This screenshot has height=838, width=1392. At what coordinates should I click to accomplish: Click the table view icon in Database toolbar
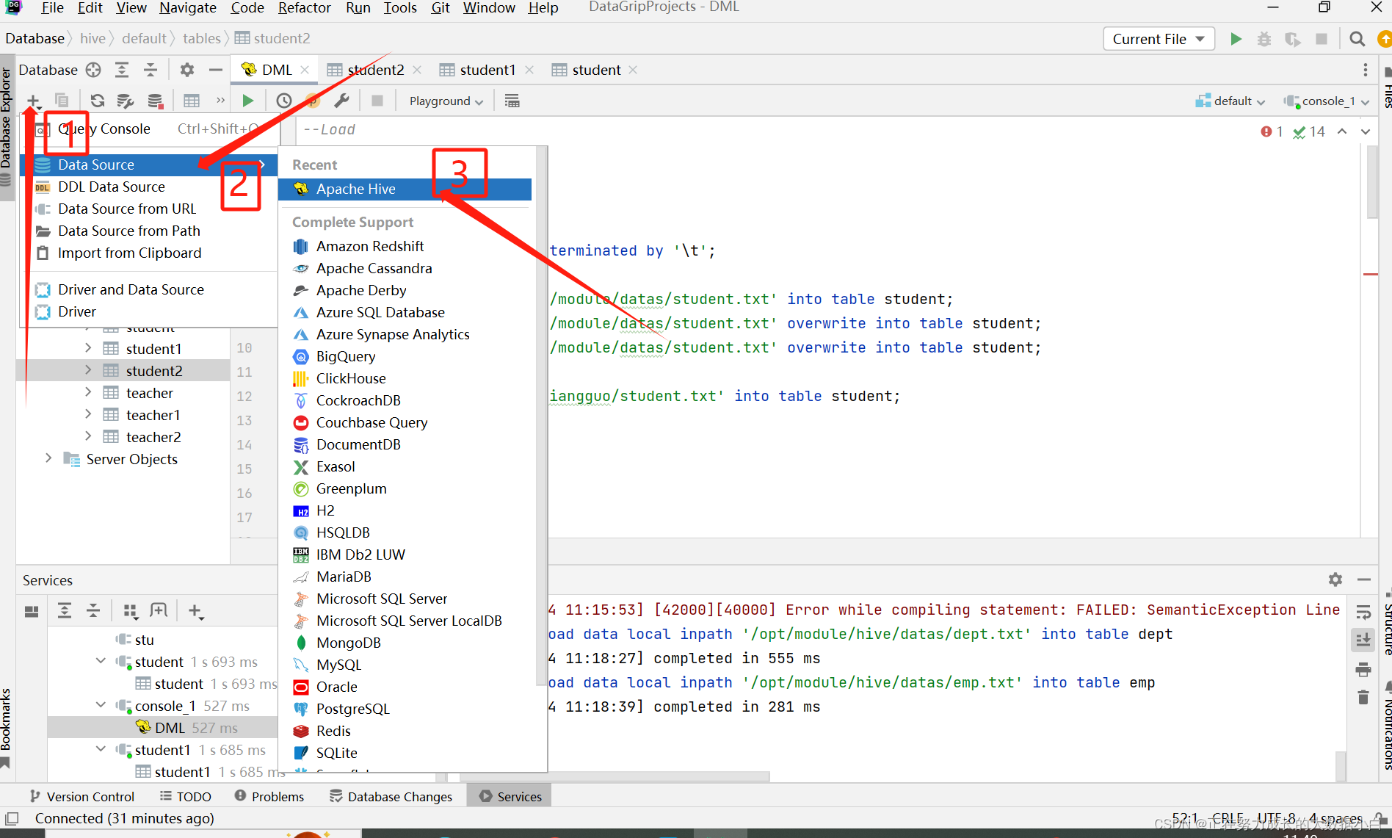point(192,101)
